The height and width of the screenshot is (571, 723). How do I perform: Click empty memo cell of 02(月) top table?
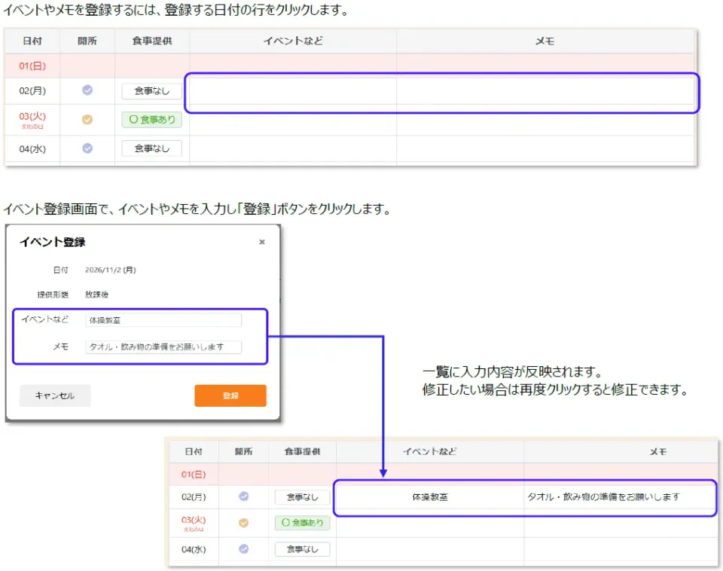tap(545, 91)
